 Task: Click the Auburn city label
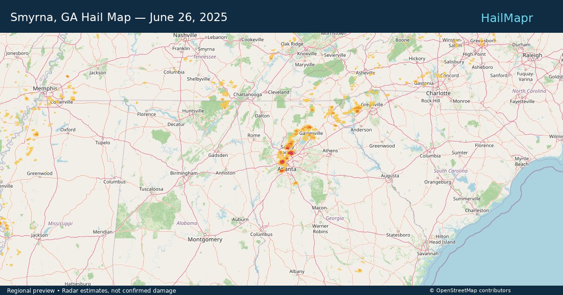click(240, 220)
